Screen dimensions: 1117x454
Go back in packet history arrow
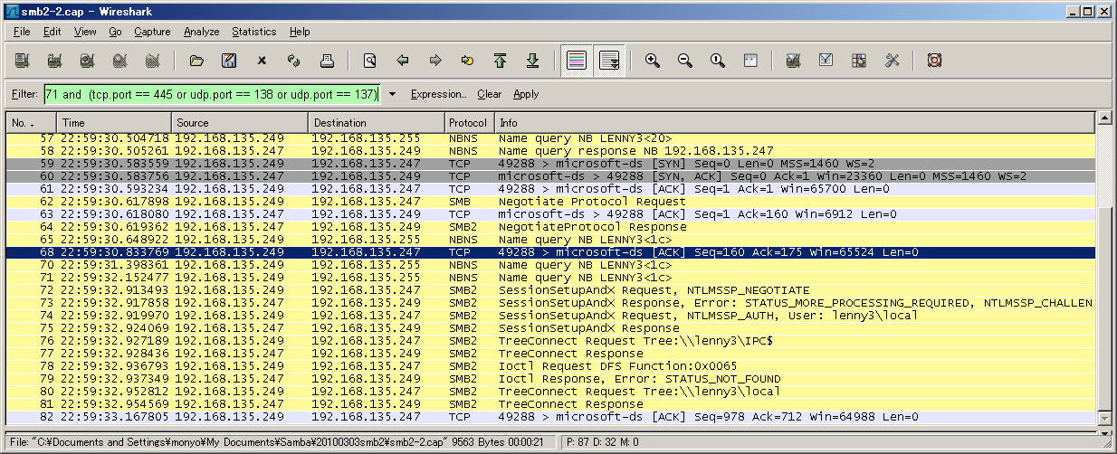[x=403, y=61]
